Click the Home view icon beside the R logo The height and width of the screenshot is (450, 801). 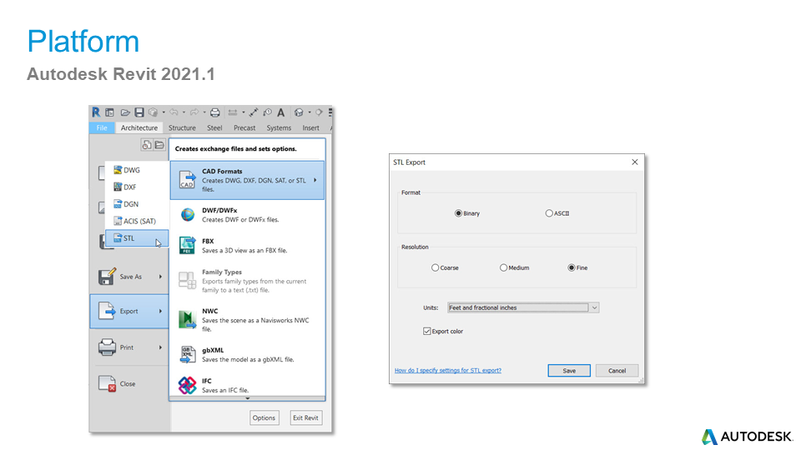coord(109,112)
